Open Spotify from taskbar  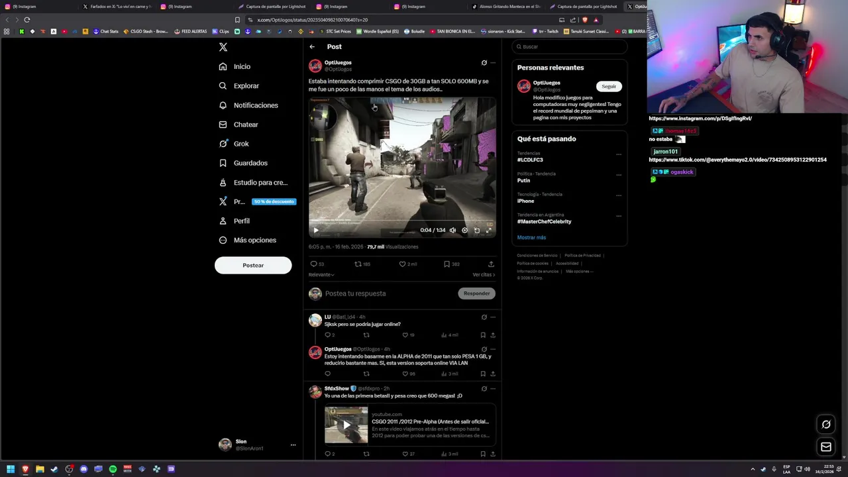pyautogui.click(x=113, y=469)
